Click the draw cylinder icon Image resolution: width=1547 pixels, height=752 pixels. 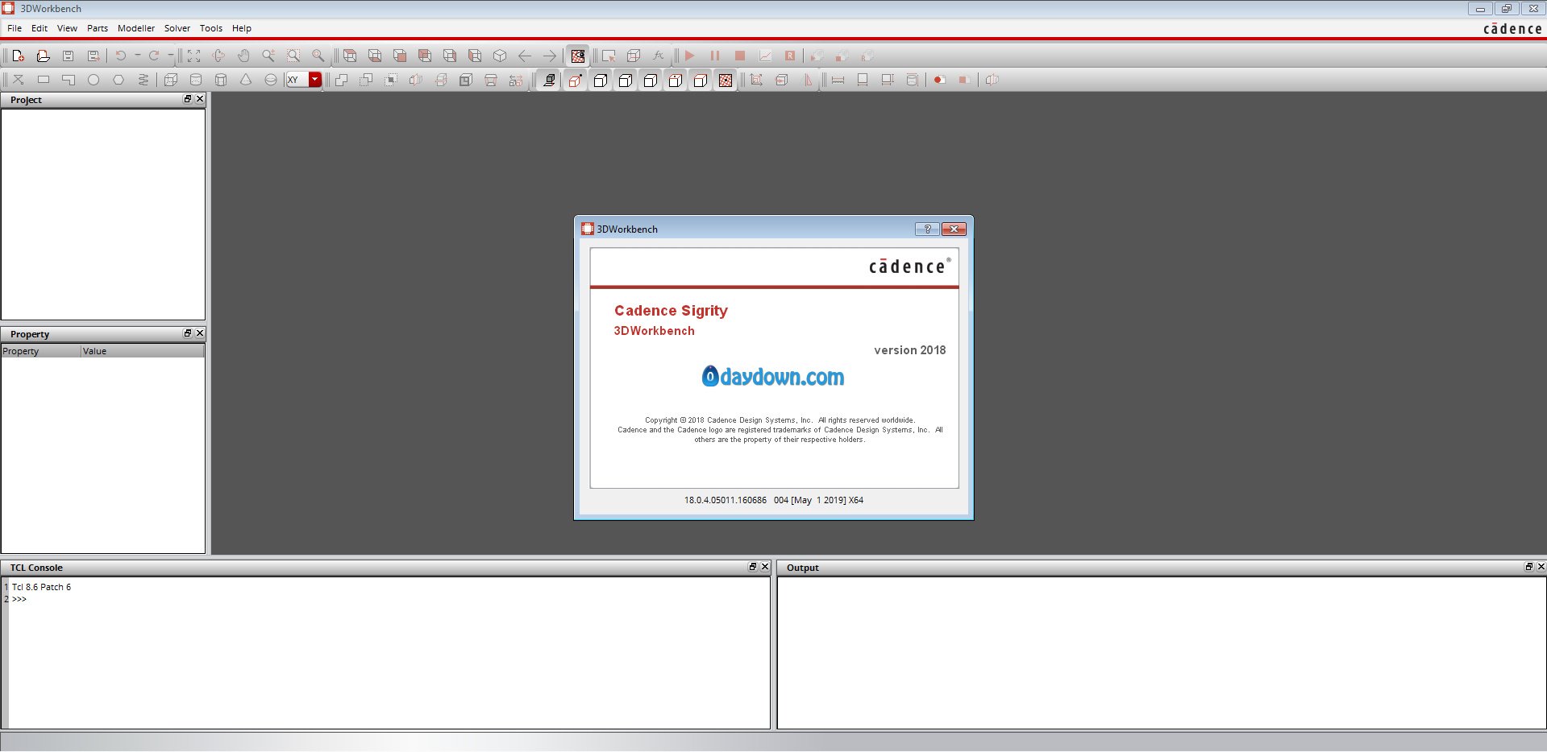(x=196, y=80)
